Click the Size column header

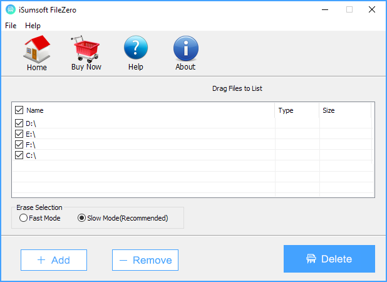pos(345,110)
